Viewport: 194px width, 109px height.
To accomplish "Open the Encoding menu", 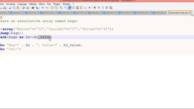I will [11, 4].
